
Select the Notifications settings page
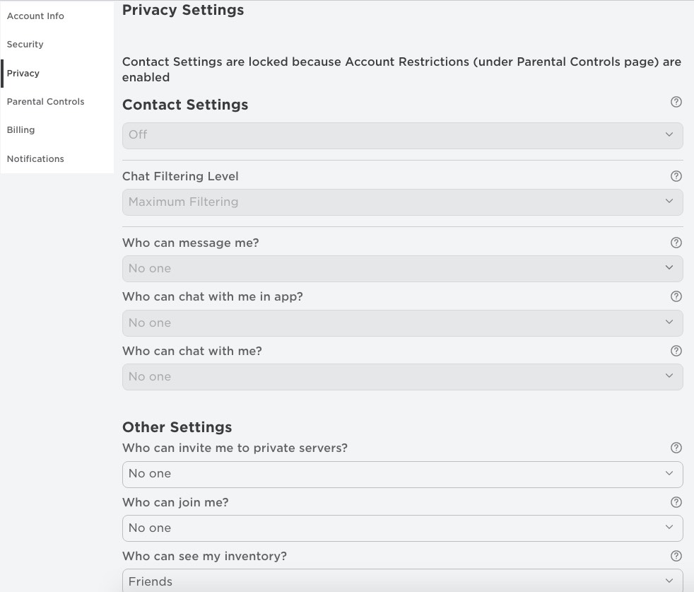coord(35,158)
